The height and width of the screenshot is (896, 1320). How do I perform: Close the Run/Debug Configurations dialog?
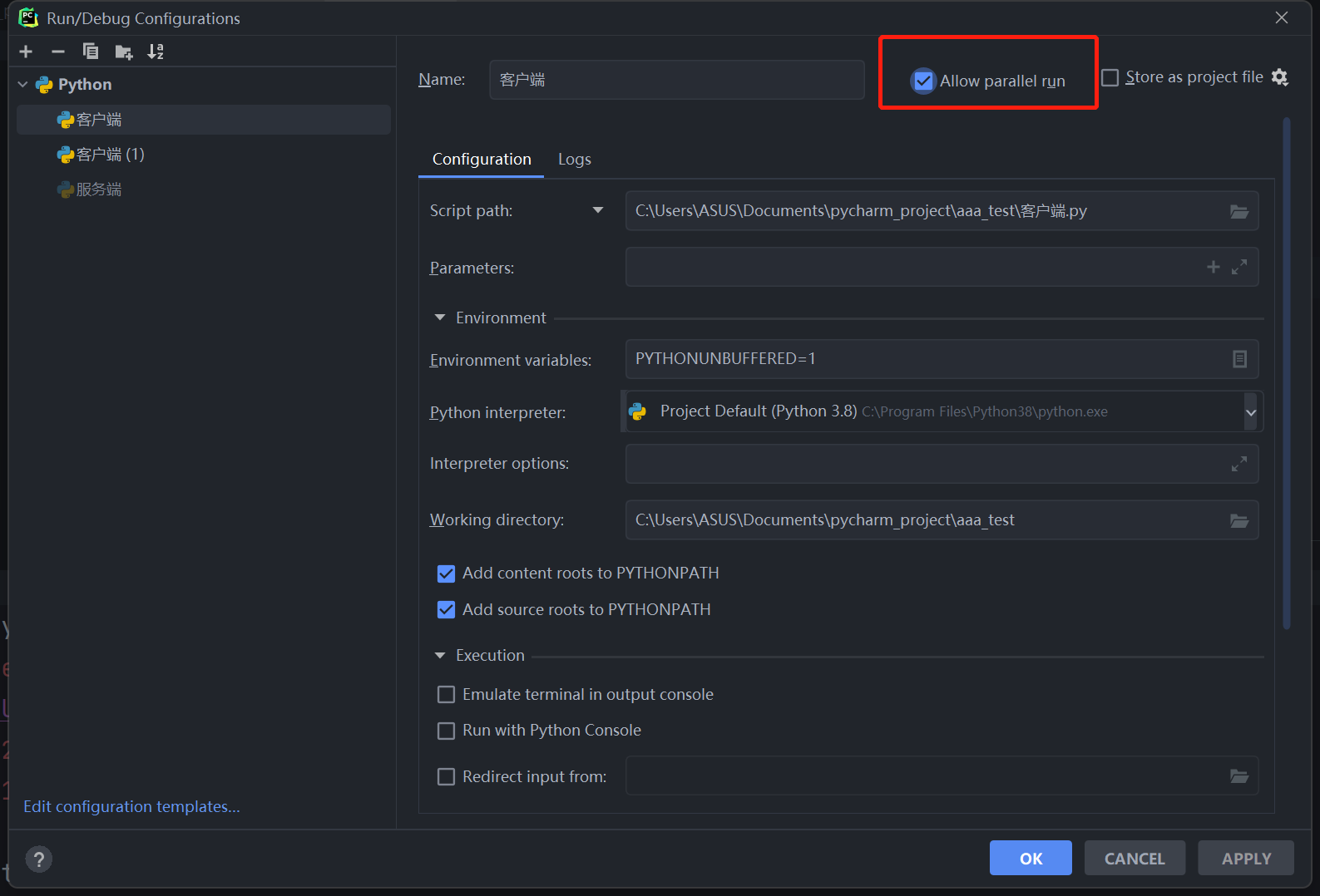click(1282, 17)
